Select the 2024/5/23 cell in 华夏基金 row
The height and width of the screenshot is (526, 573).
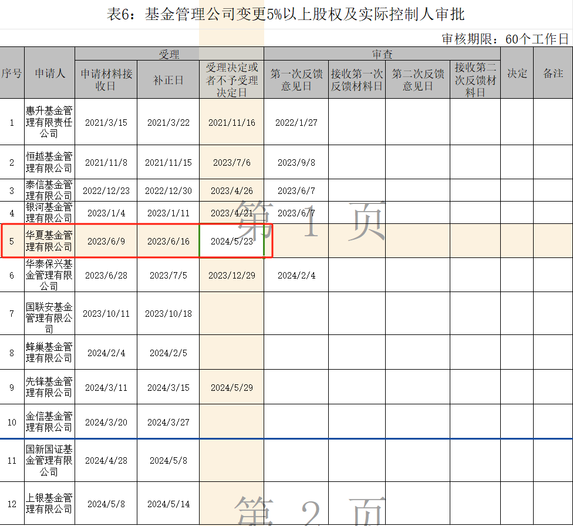(x=231, y=241)
